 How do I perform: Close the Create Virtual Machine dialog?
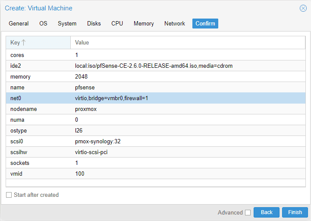tap(303, 8)
